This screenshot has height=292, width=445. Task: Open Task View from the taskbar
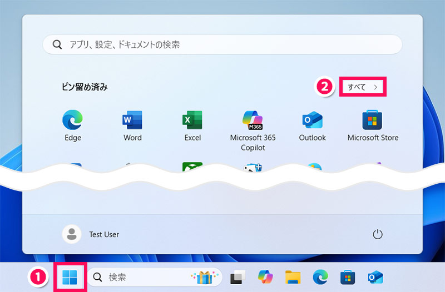click(x=238, y=276)
